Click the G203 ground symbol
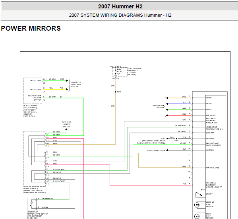The height and width of the screenshot is (219, 238). [x=167, y=139]
